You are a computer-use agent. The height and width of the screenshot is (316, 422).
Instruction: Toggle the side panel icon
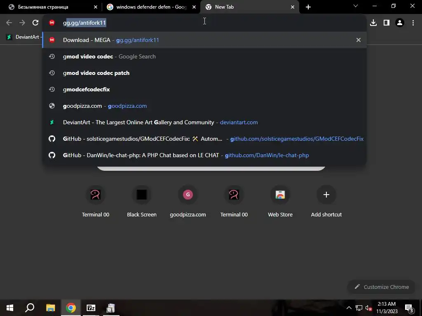pyautogui.click(x=387, y=23)
